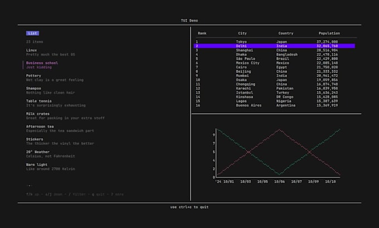Click the 'use ctrl+c to quit' footer
Image resolution: width=379 pixels, height=228 pixels.
point(189,207)
